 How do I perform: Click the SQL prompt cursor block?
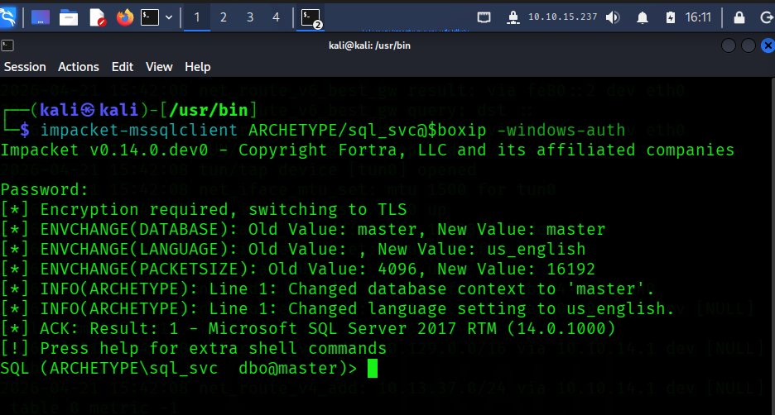[372, 368]
